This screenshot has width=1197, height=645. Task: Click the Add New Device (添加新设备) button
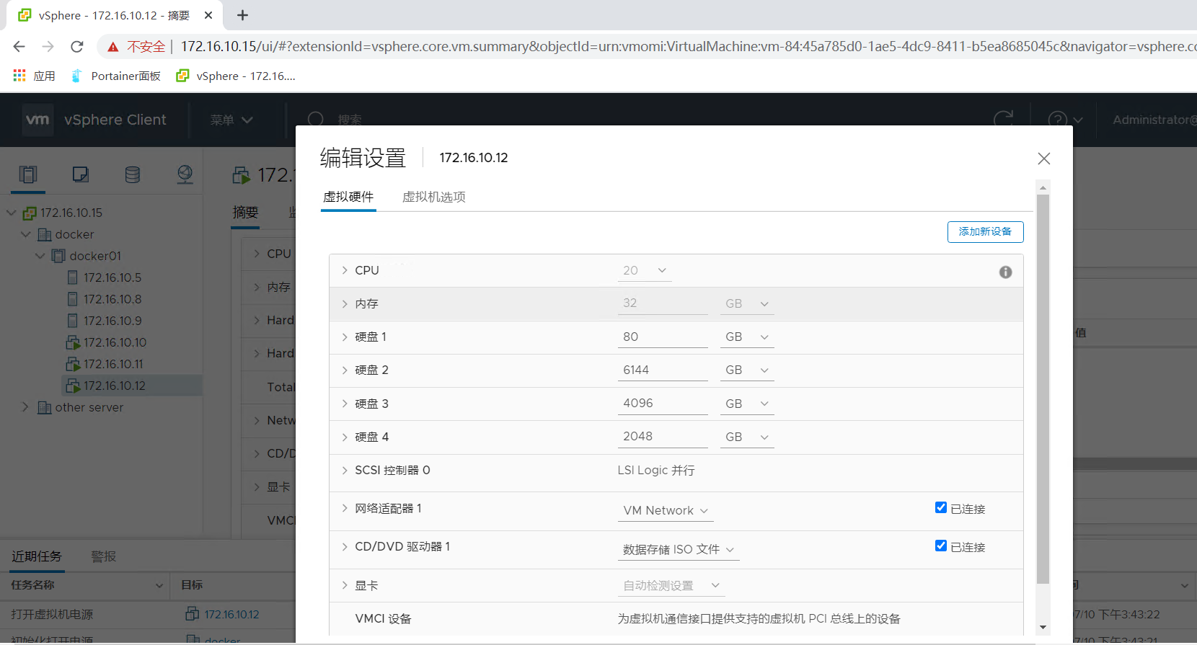(x=985, y=232)
